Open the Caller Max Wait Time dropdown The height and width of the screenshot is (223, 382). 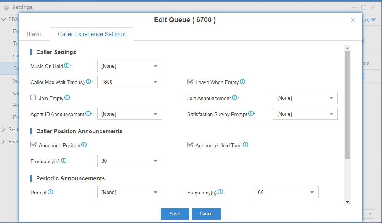(130, 82)
